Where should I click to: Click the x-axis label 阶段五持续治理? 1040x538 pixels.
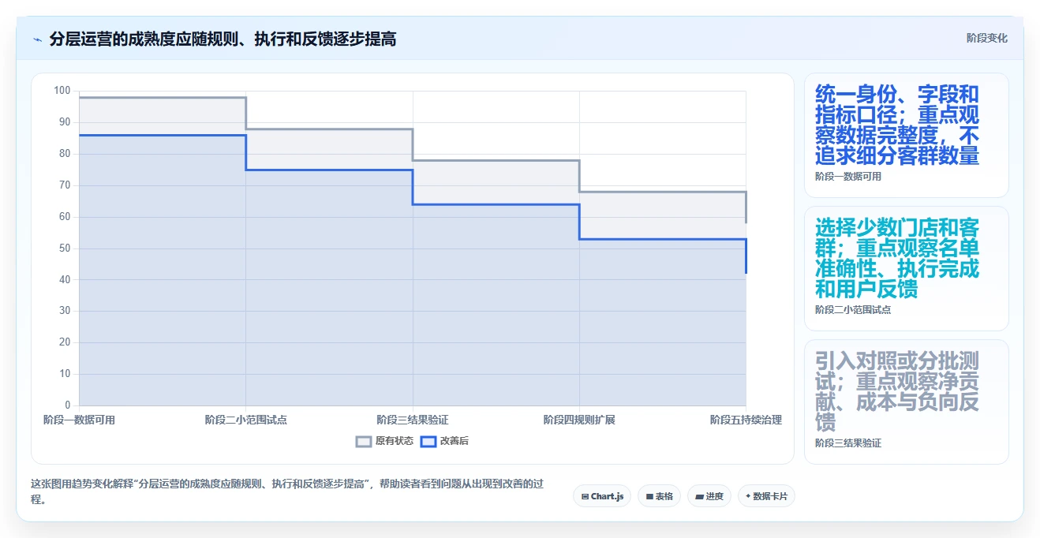746,420
